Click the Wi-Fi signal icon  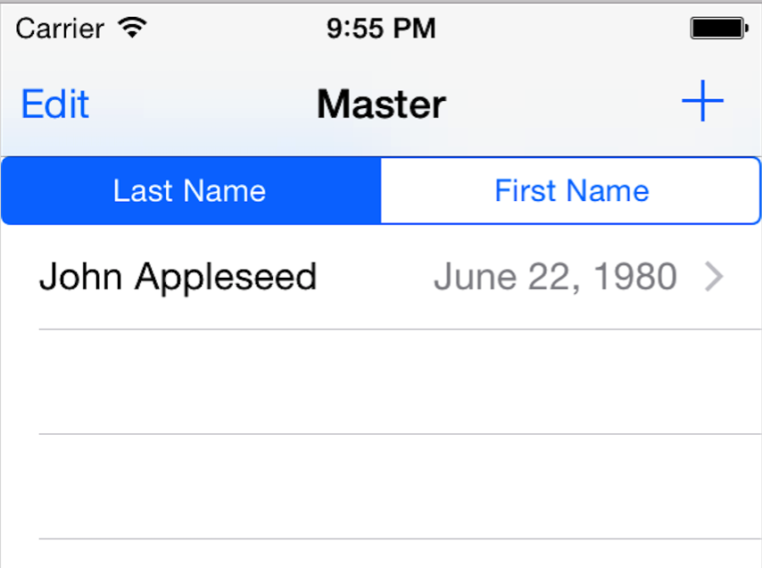(x=132, y=29)
